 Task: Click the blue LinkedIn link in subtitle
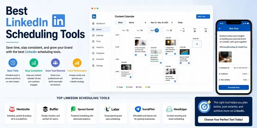pos(31,52)
